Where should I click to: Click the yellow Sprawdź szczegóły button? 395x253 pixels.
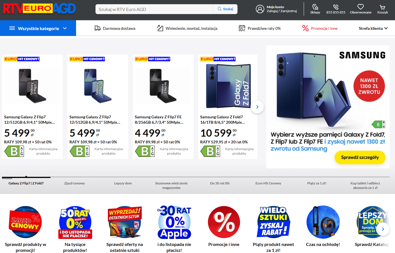[360, 157]
